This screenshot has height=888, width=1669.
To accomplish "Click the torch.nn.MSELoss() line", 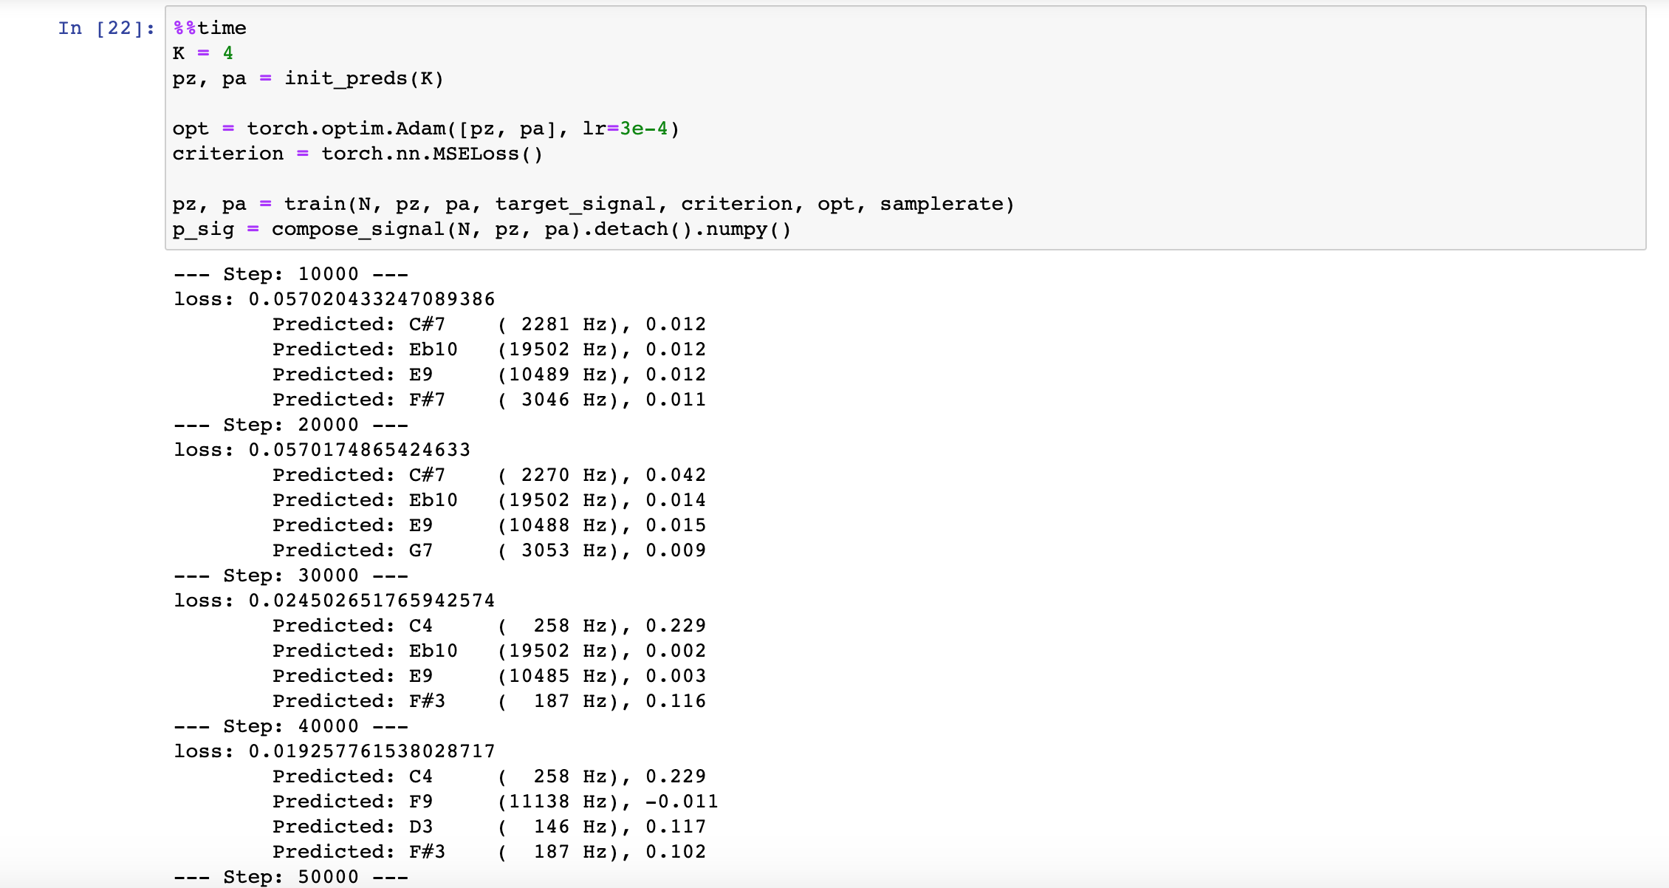I will coord(357,154).
